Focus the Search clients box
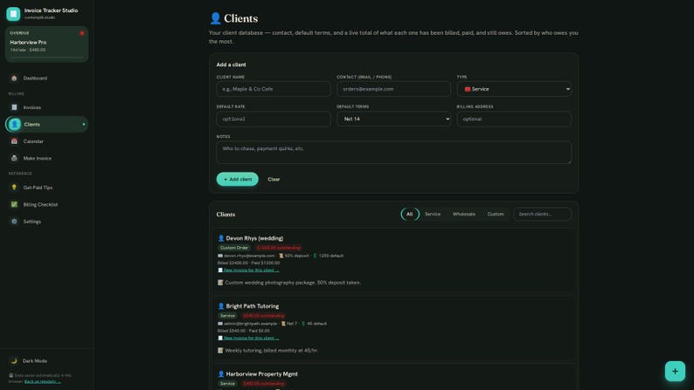 tap(542, 215)
